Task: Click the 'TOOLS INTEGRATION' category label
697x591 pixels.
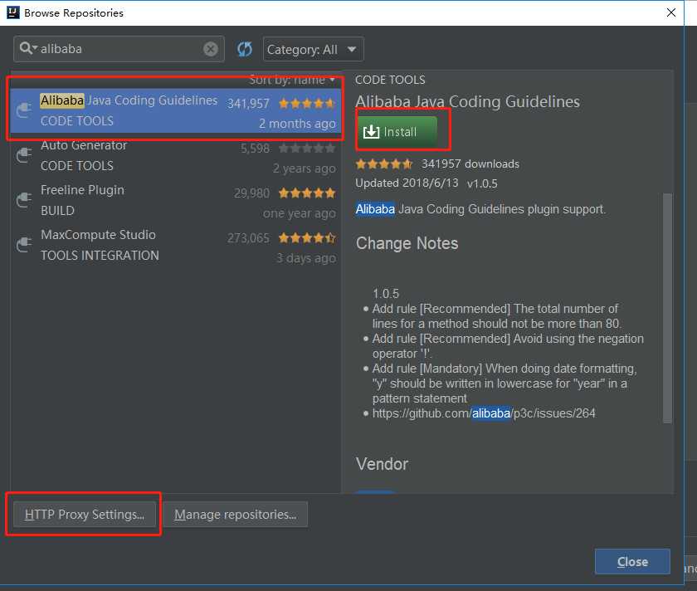Action: [x=100, y=256]
